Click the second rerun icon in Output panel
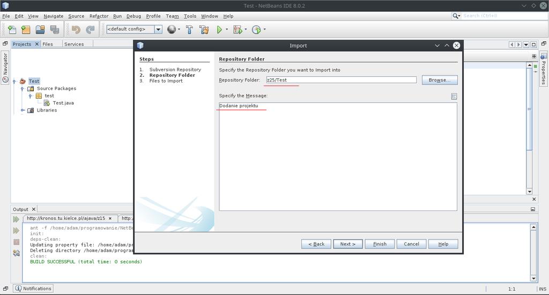Image resolution: width=549 pixels, height=295 pixels. [16, 231]
